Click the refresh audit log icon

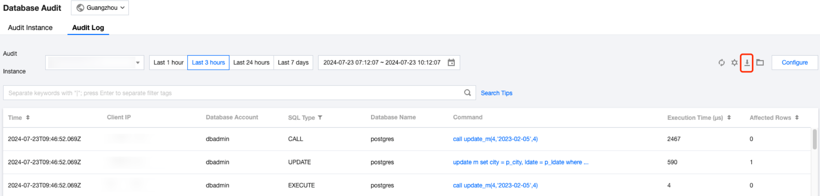point(721,63)
